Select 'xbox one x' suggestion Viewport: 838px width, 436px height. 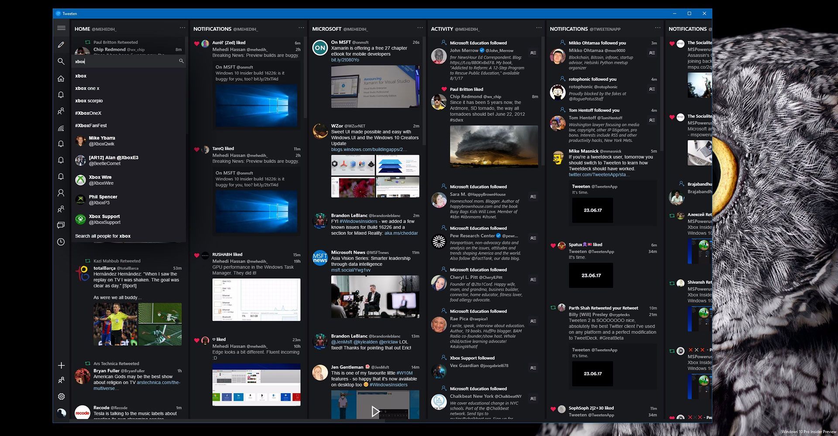coord(129,88)
